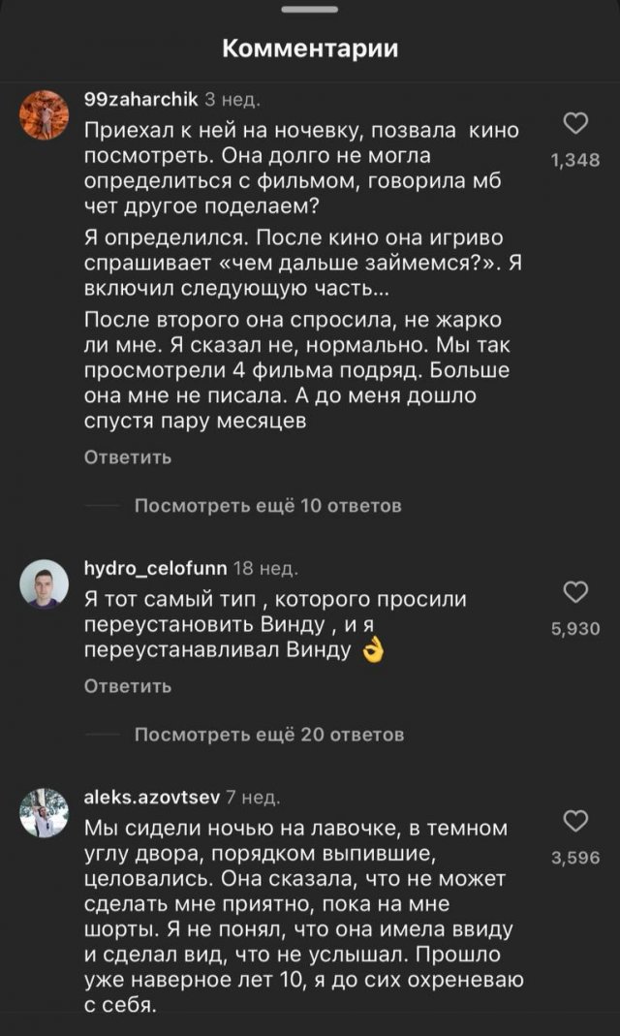Like the comment by aleks.azovtsev
This screenshot has width=620, height=1036.
575,822
